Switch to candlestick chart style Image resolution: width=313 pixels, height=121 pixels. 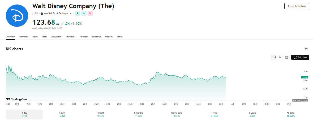pos(280,57)
